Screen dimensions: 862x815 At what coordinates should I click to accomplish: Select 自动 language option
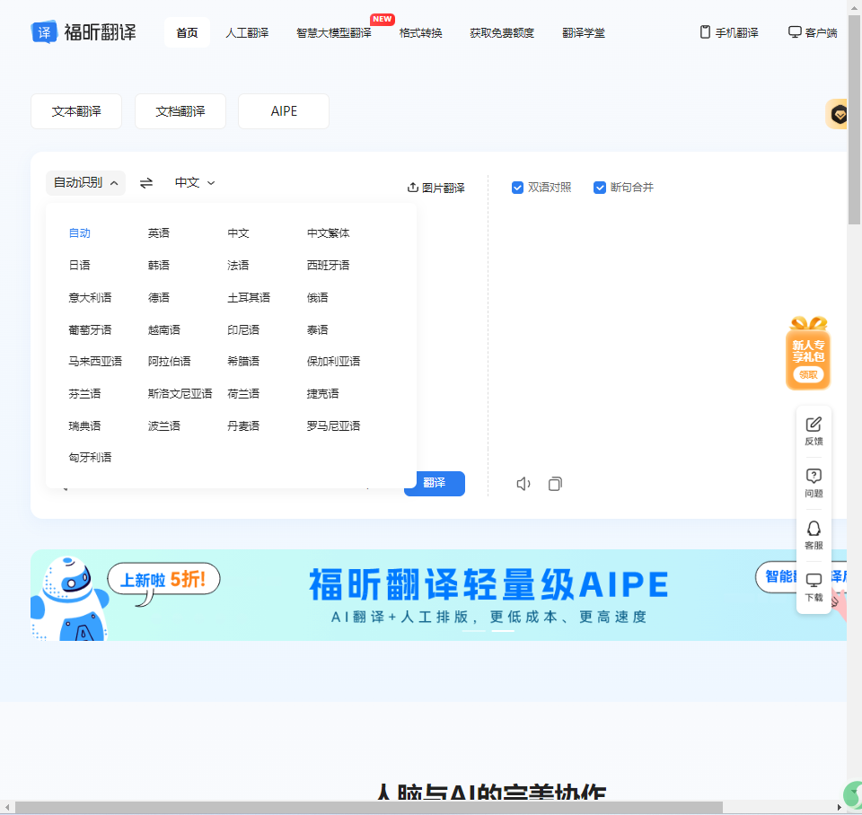[x=80, y=233]
